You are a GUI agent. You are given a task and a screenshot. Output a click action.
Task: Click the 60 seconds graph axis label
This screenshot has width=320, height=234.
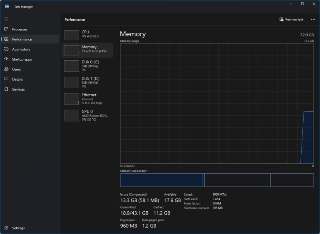pyautogui.click(x=127, y=166)
